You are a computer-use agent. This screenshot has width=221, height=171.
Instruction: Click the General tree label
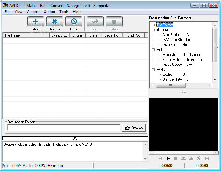coord(163,30)
